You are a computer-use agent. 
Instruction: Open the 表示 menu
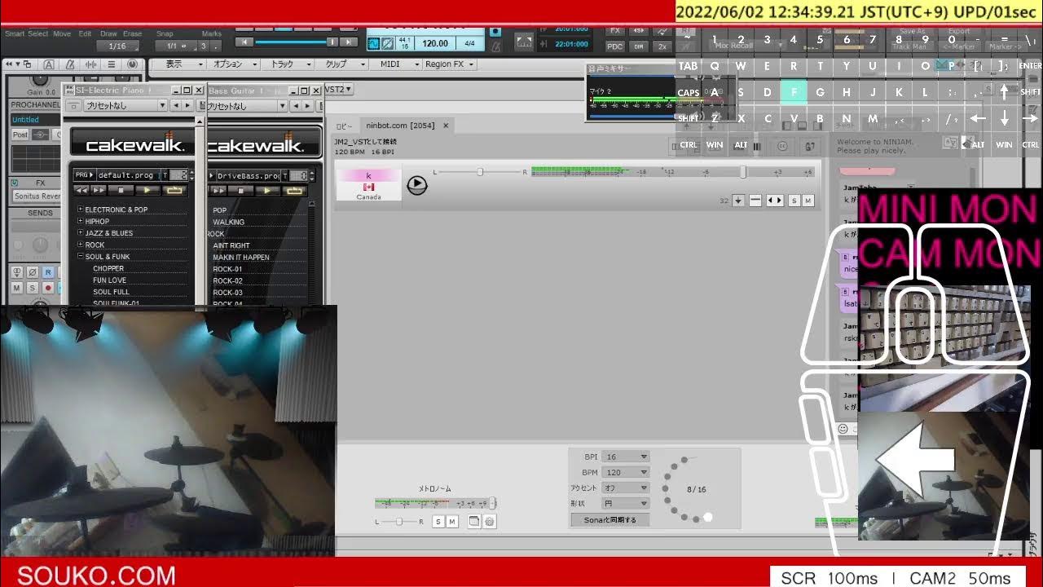point(180,64)
